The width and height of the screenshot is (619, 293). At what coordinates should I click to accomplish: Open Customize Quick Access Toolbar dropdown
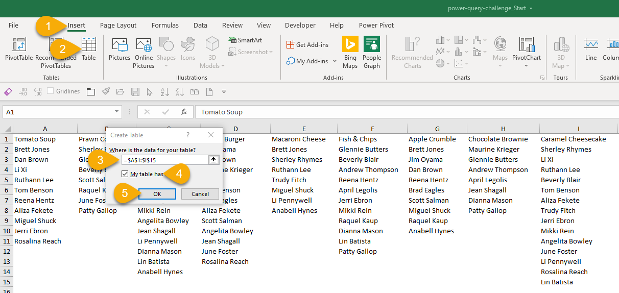click(224, 92)
